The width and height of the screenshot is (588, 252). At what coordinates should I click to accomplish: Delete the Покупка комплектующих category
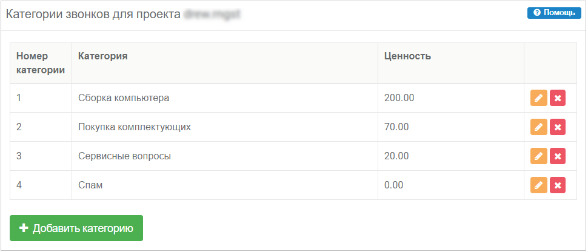[558, 127]
